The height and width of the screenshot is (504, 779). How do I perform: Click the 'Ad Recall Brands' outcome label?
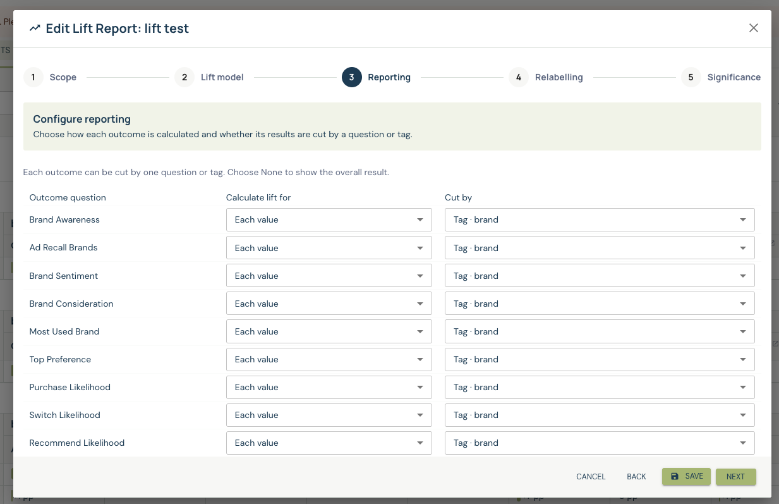click(63, 247)
